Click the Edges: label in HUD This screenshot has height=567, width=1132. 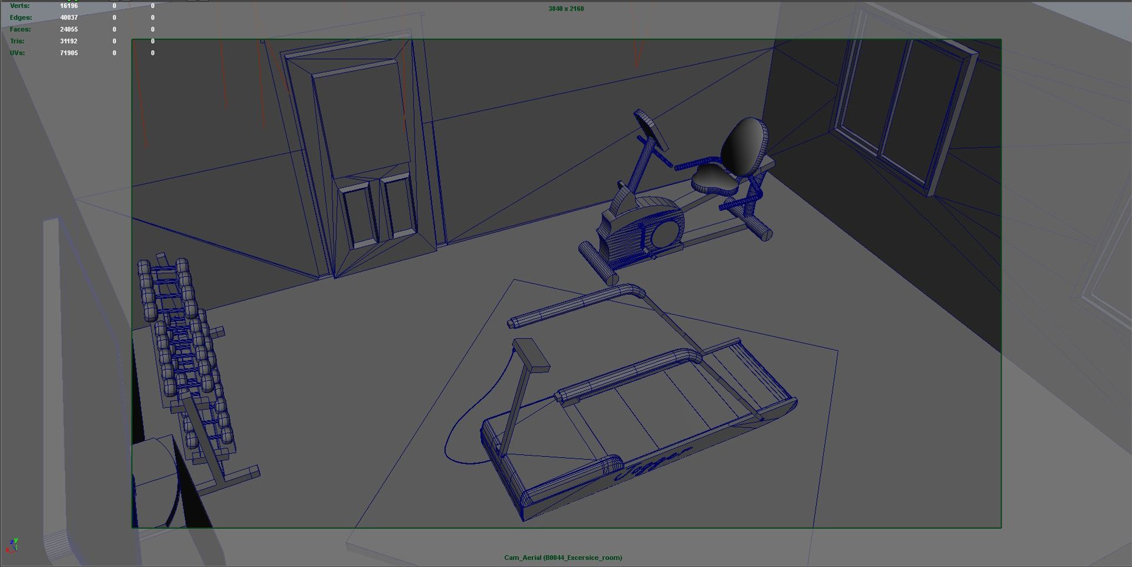[21, 18]
